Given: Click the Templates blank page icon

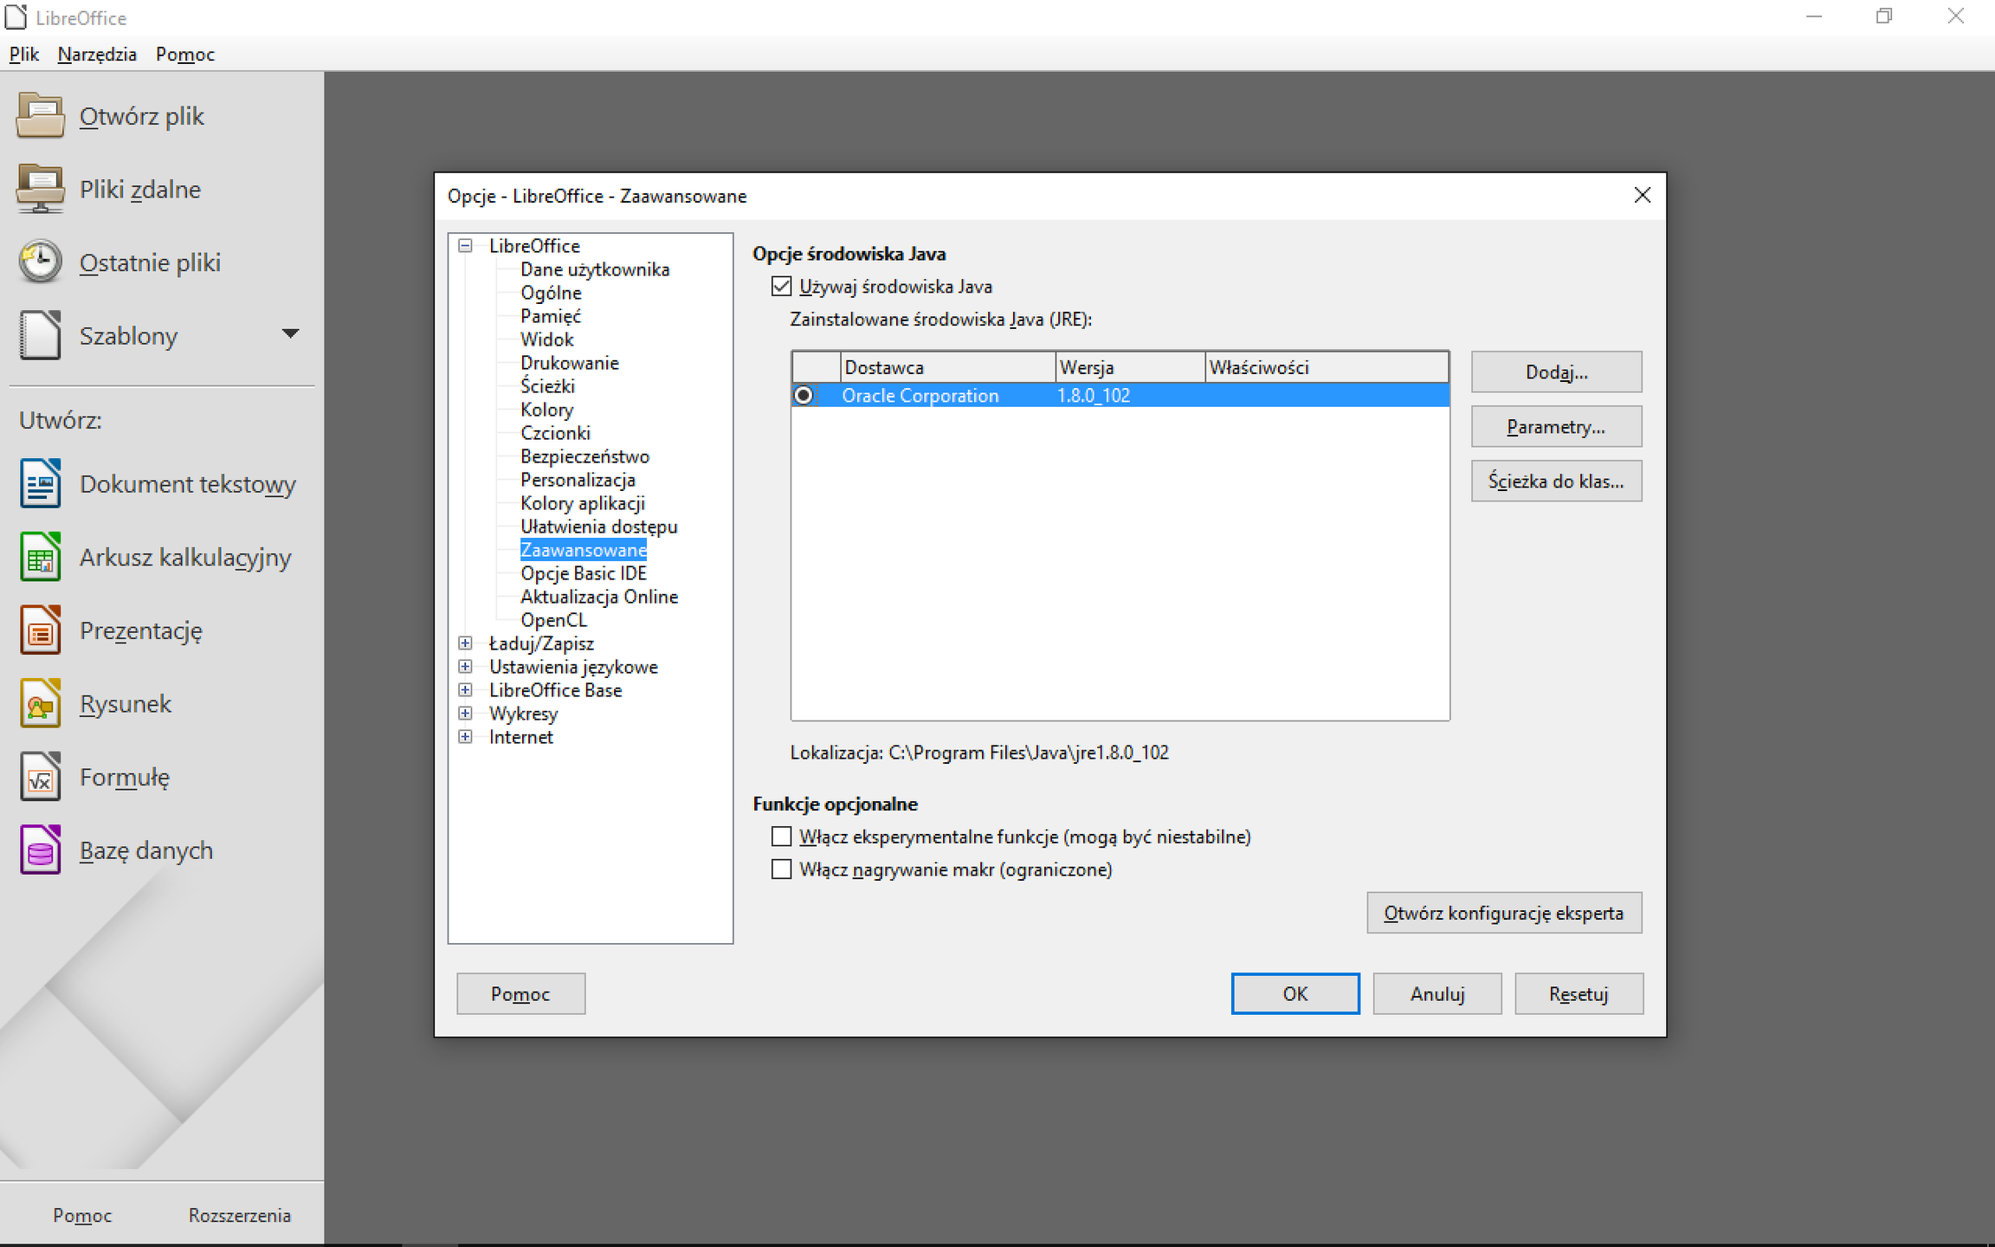Looking at the screenshot, I should coord(40,335).
